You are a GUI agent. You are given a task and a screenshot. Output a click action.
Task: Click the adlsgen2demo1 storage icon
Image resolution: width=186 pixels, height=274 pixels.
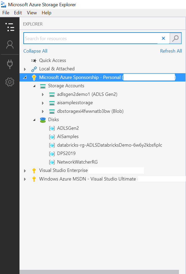(x=52, y=95)
